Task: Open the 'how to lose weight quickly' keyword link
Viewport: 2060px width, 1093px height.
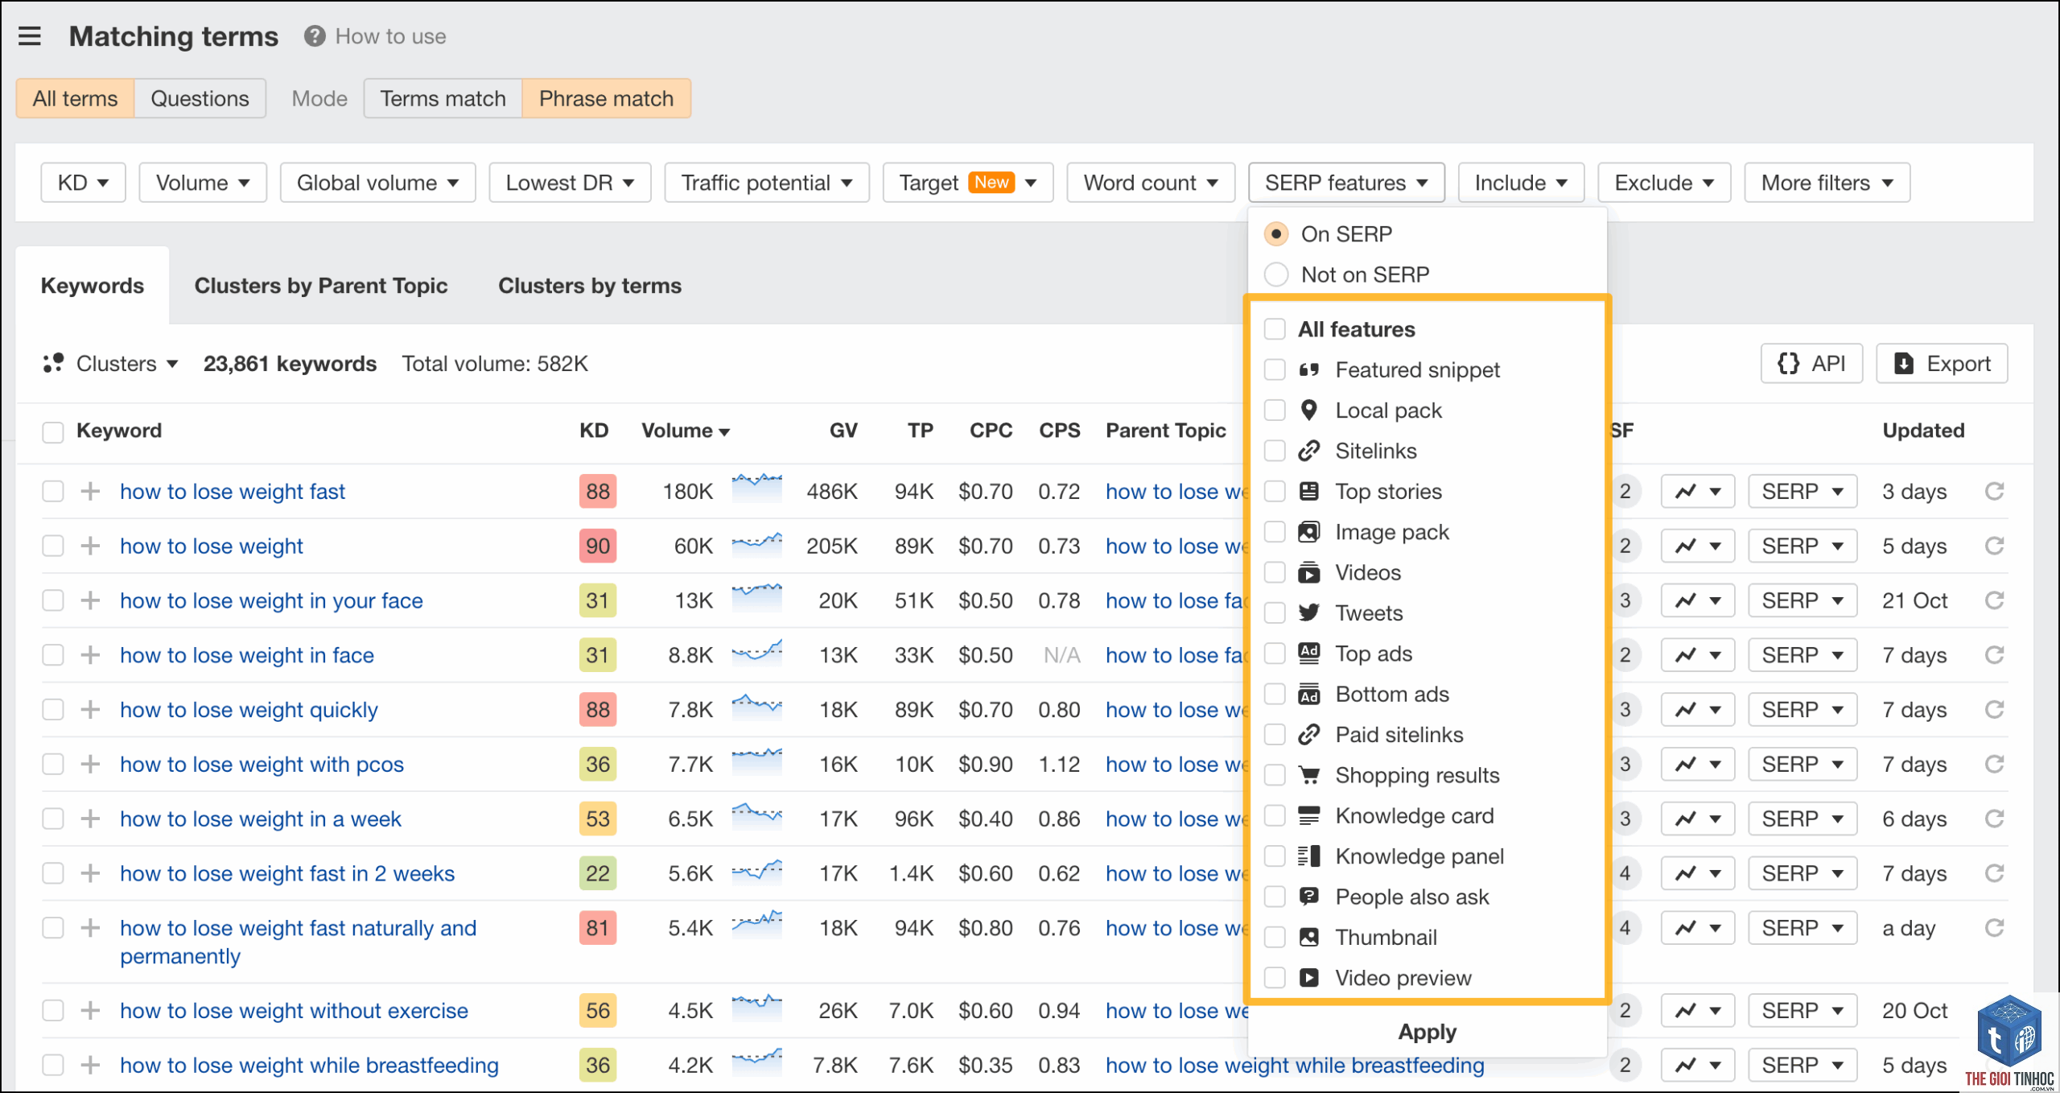Action: tap(249, 710)
